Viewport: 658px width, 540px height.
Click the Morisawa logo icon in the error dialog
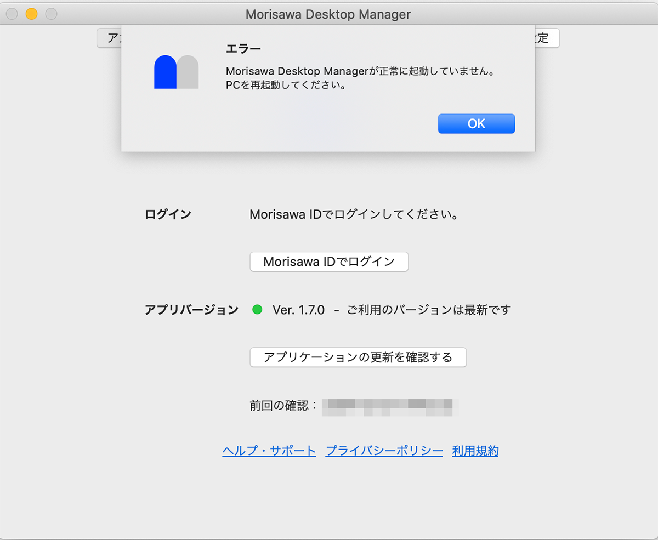(177, 72)
